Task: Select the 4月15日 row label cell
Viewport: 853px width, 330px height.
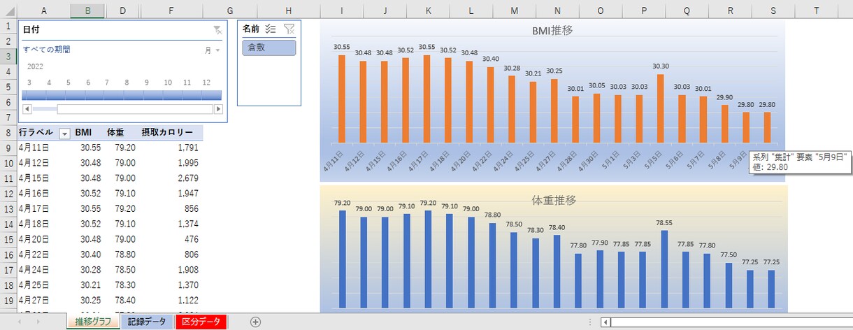Action: click(44, 178)
